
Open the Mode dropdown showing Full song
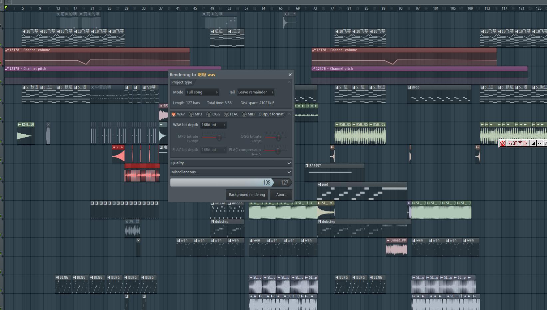click(202, 92)
